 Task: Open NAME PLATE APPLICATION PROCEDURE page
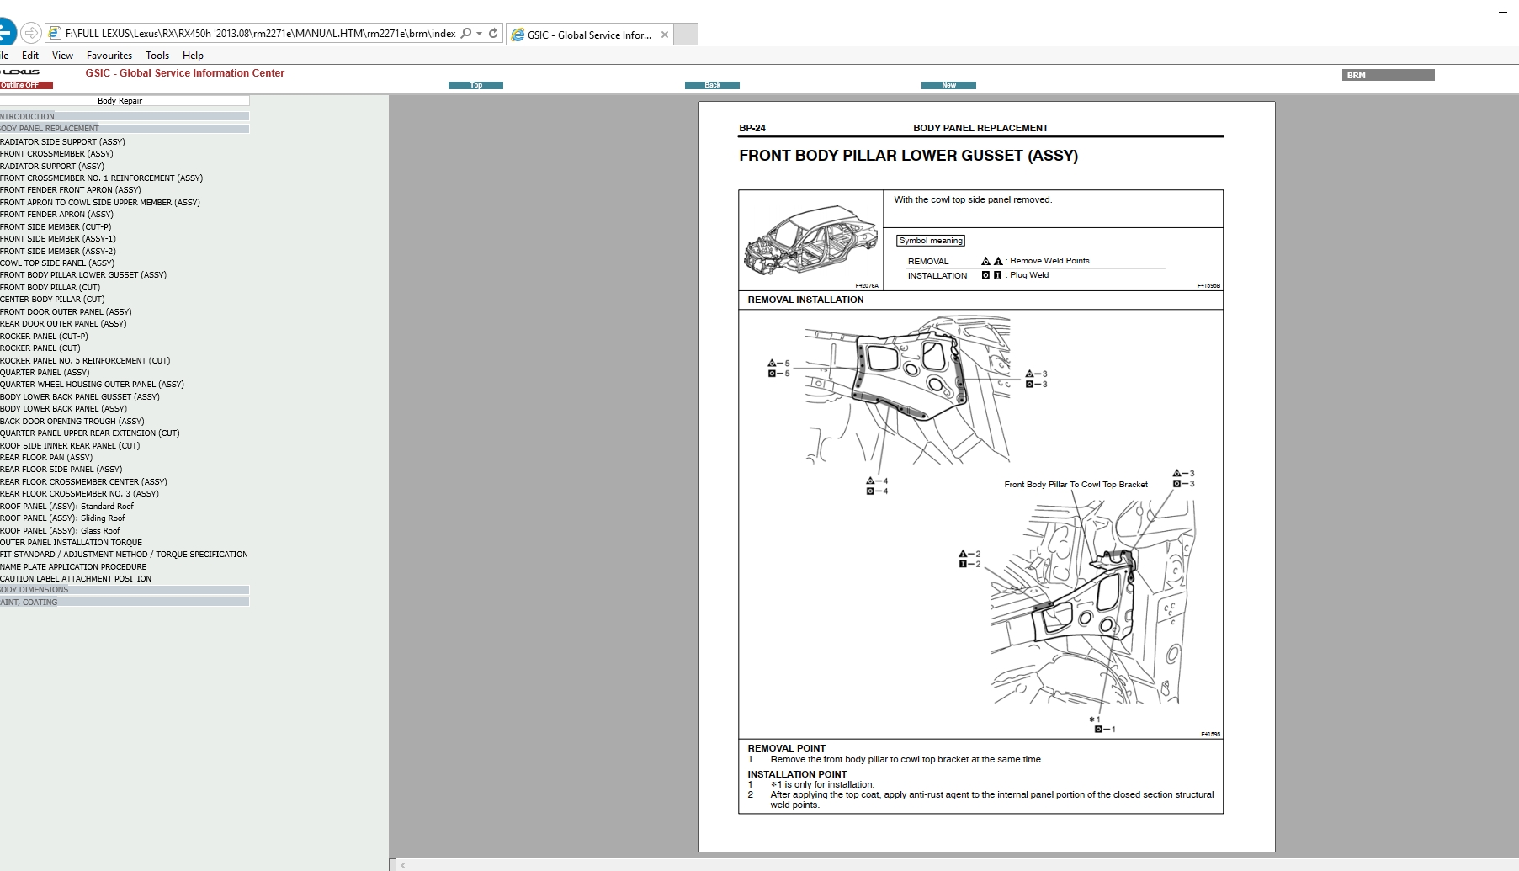(x=73, y=567)
